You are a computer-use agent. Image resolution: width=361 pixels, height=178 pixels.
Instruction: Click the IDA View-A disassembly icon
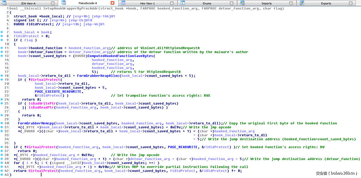pyautogui.click(x=4, y=3)
